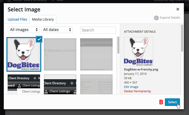
Task: Click the media grid scrollbar
Action: pos(118,45)
